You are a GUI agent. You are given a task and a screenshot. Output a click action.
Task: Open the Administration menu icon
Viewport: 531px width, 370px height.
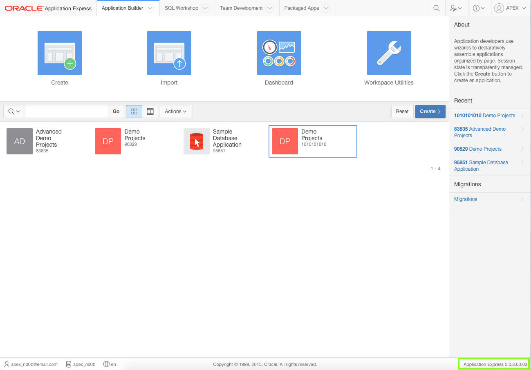tap(456, 8)
